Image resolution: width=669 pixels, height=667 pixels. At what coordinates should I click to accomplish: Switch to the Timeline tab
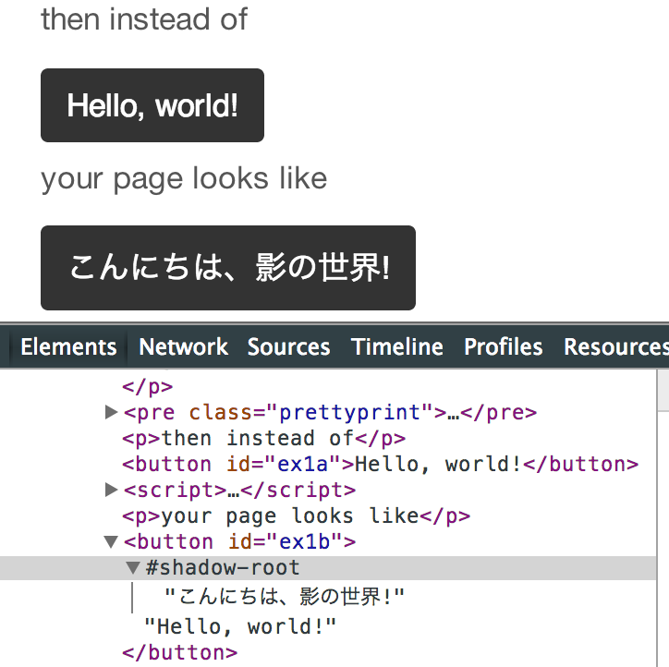[397, 346]
